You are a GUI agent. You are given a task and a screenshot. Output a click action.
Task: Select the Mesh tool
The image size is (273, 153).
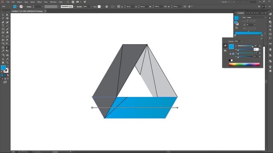pyautogui.click(x=3, y=47)
